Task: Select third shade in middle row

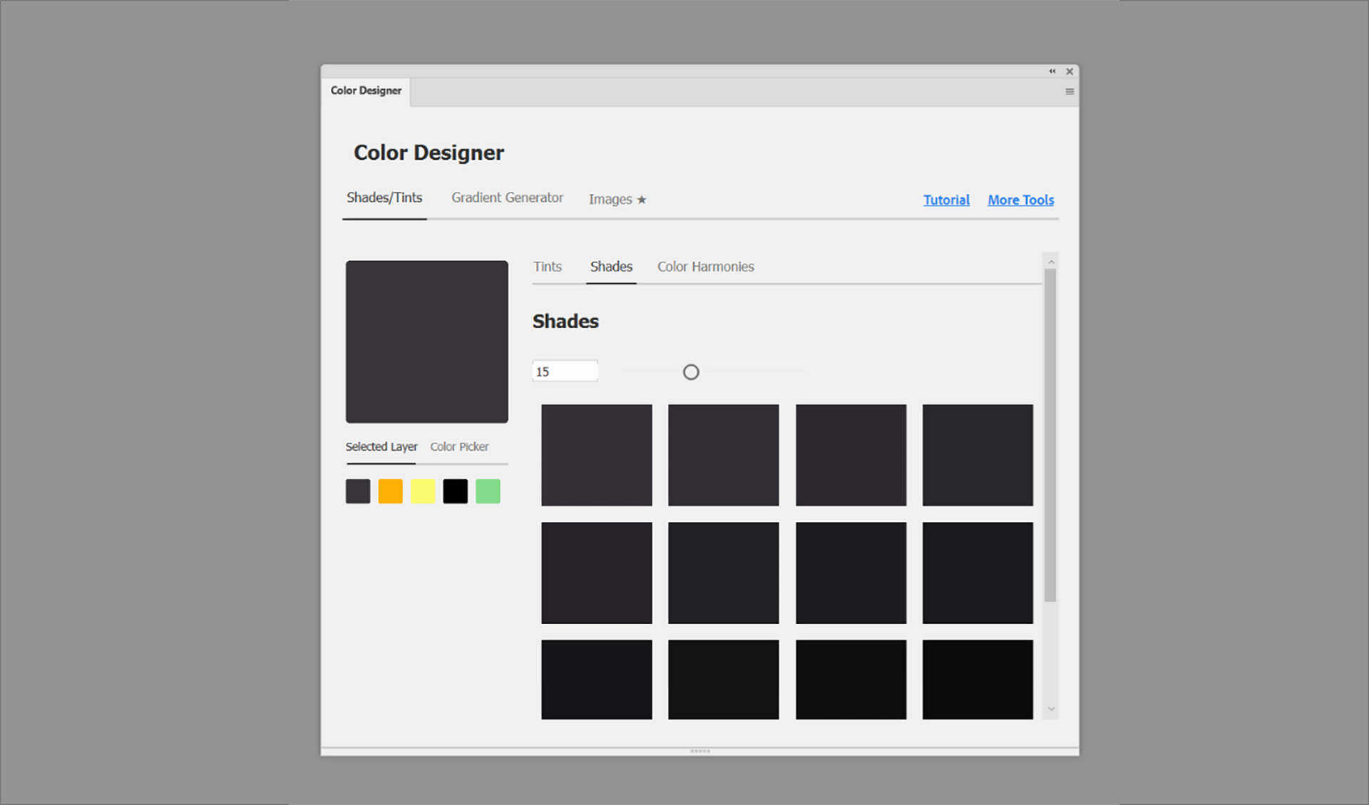Action: pos(851,573)
